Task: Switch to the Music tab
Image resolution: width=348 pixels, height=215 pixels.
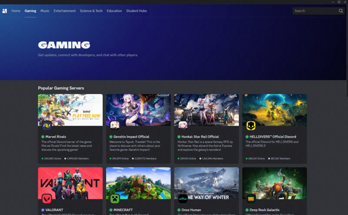Action: click(x=45, y=11)
